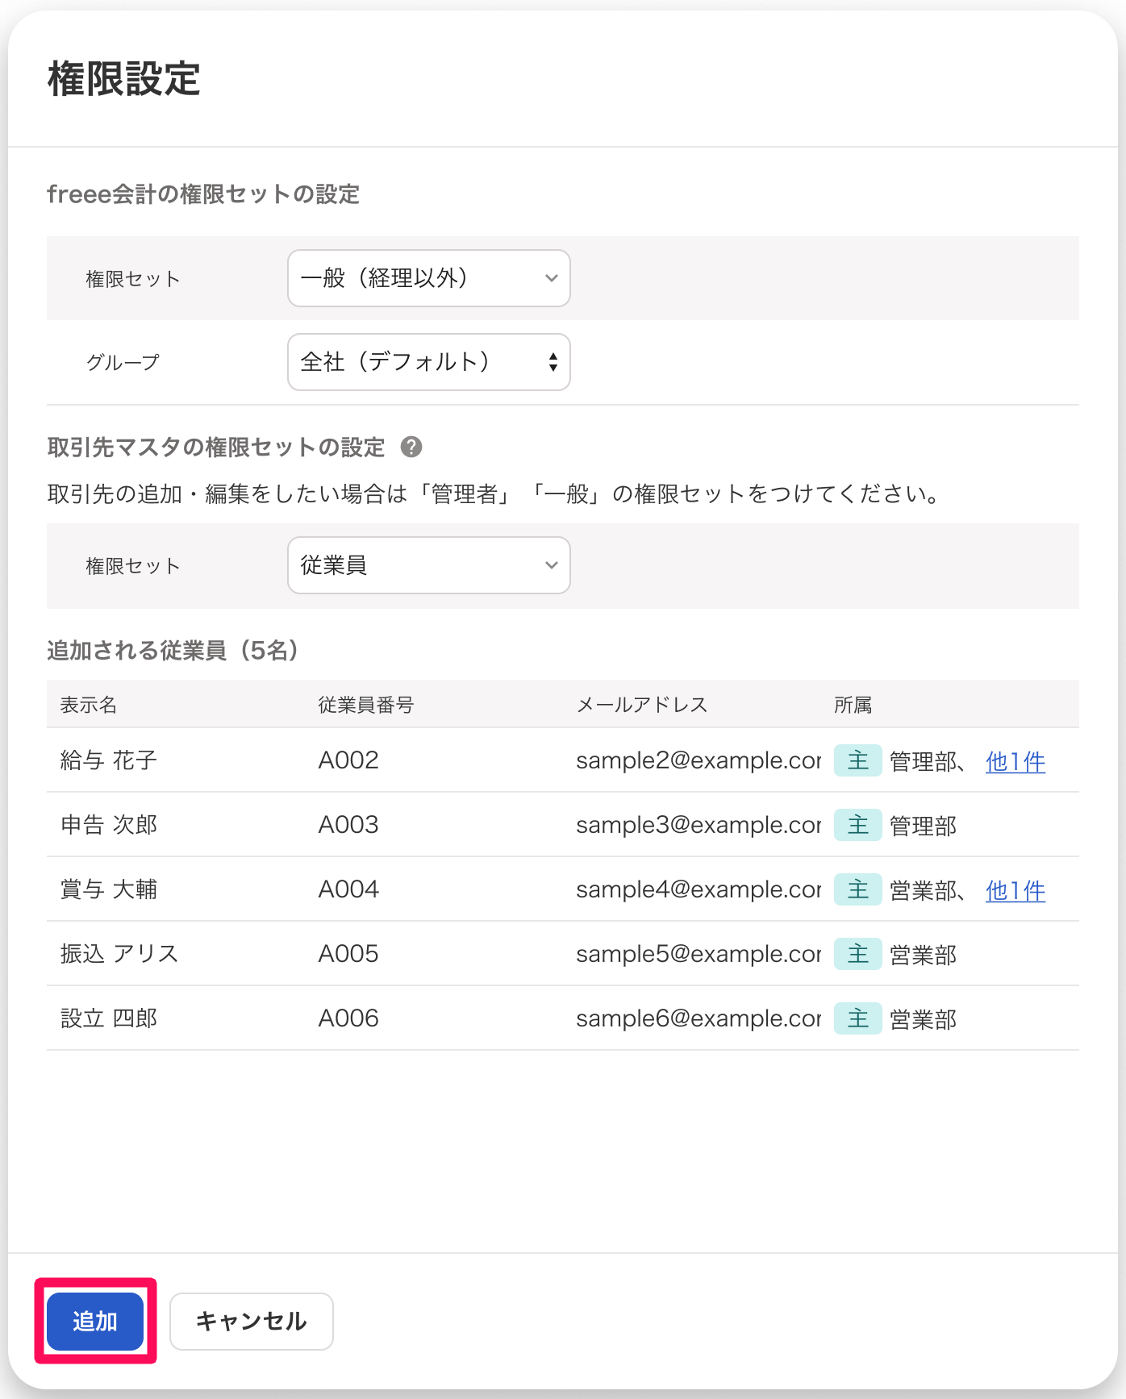Click the freee会計の権限セットの設定 heading
Image resolution: width=1126 pixels, height=1399 pixels.
click(x=203, y=194)
